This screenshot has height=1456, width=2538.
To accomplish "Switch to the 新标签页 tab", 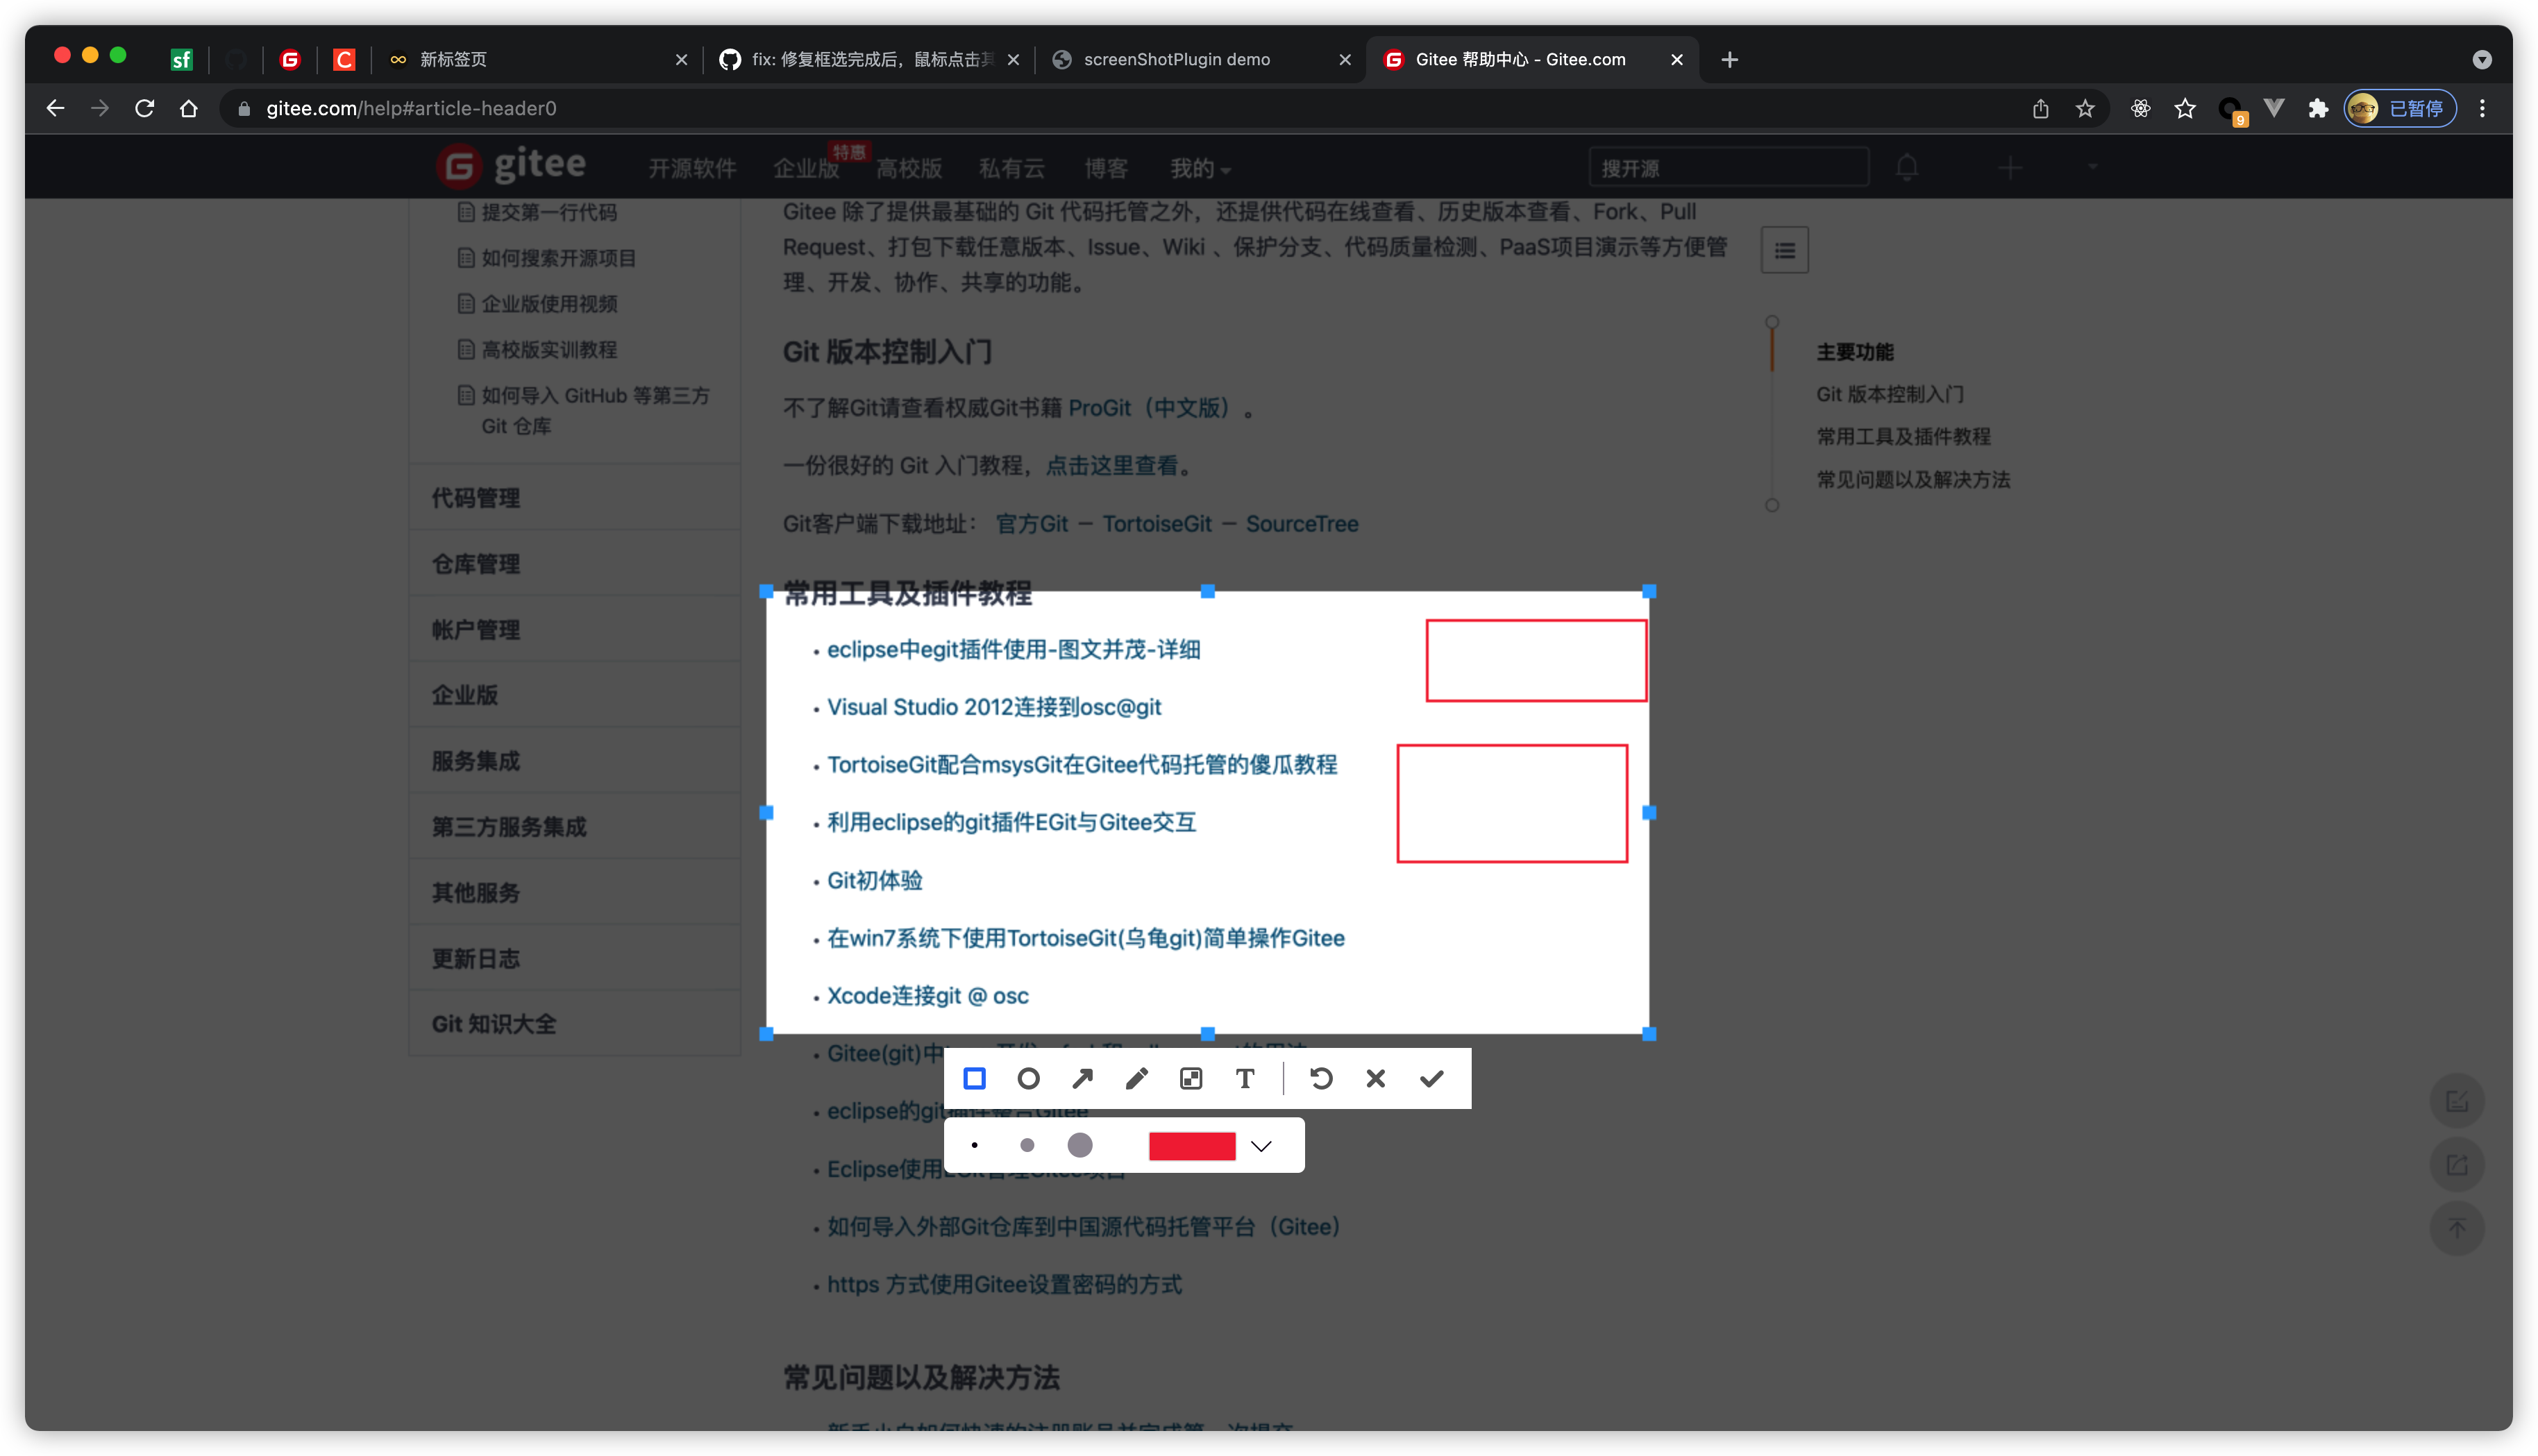I will click(x=536, y=59).
